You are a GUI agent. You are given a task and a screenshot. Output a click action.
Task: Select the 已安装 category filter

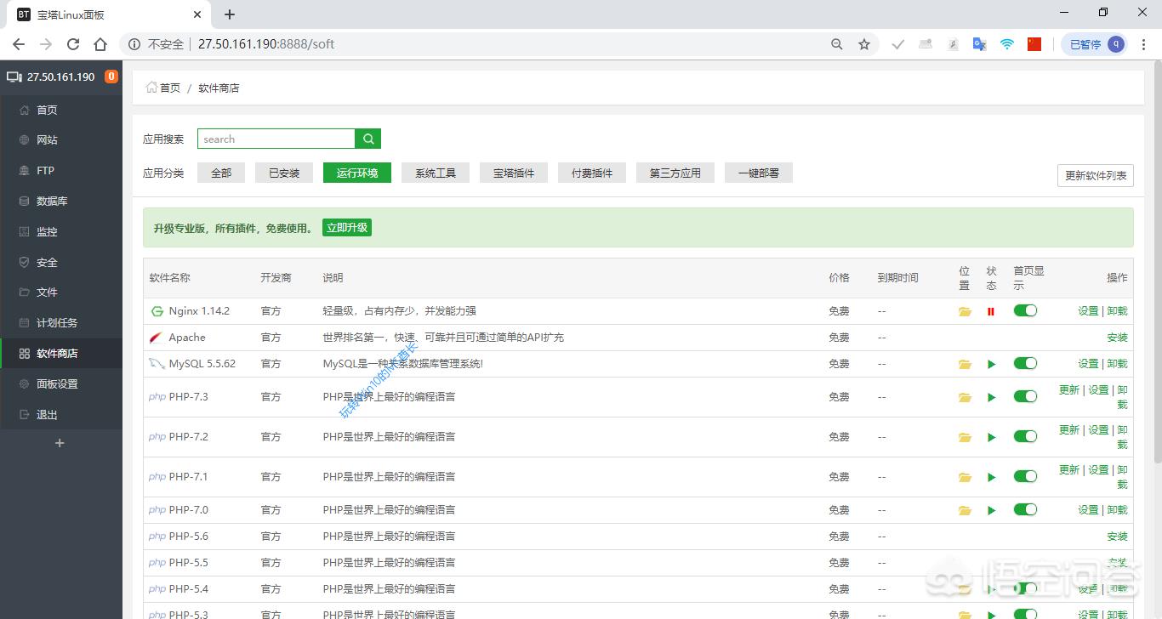pyautogui.click(x=284, y=173)
